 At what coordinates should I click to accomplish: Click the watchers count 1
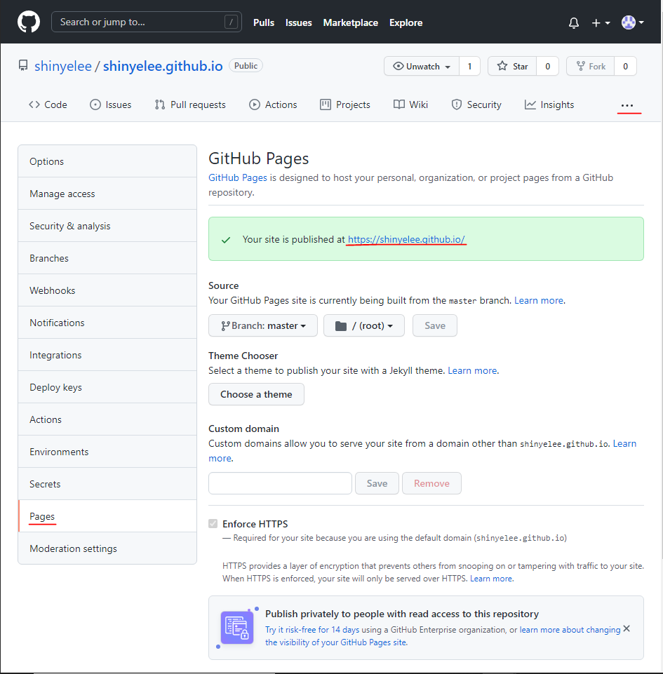469,66
